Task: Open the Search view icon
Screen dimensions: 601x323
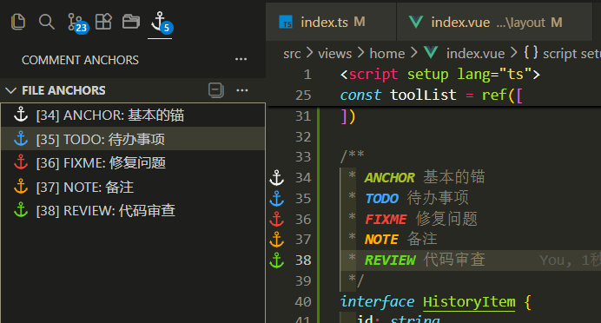Action: 46,22
